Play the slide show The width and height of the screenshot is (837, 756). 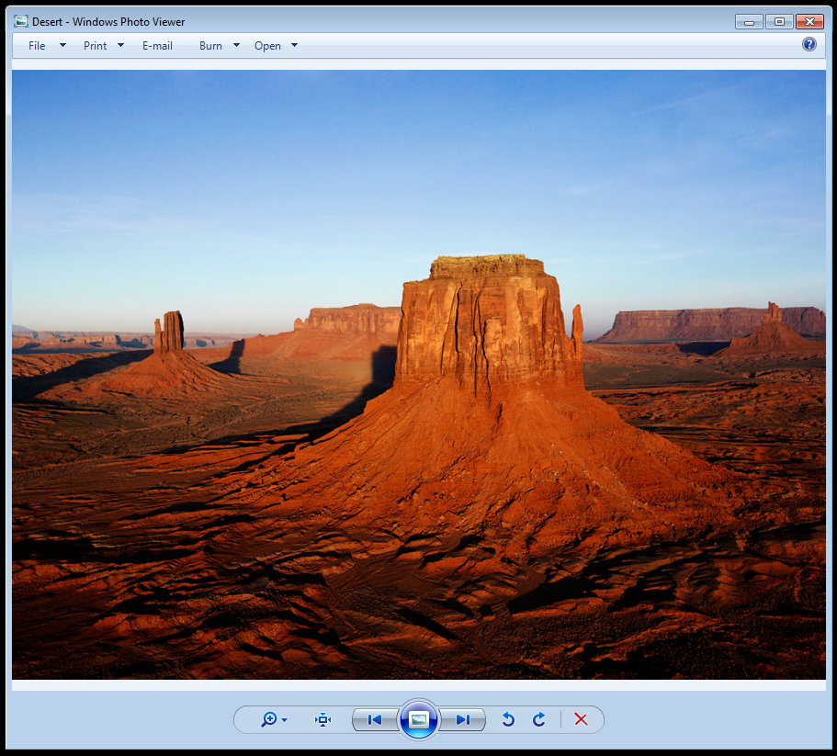click(x=418, y=720)
